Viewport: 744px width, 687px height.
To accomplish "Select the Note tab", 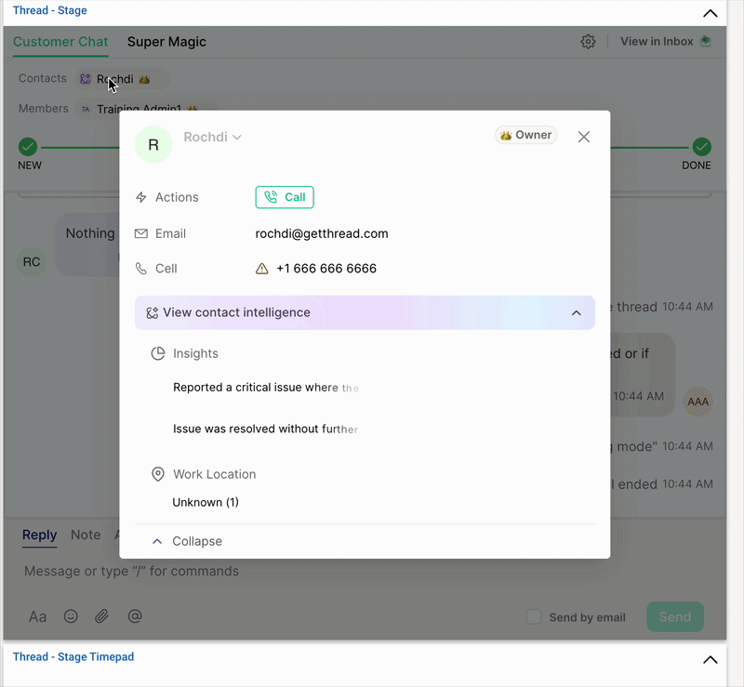I will coord(86,535).
